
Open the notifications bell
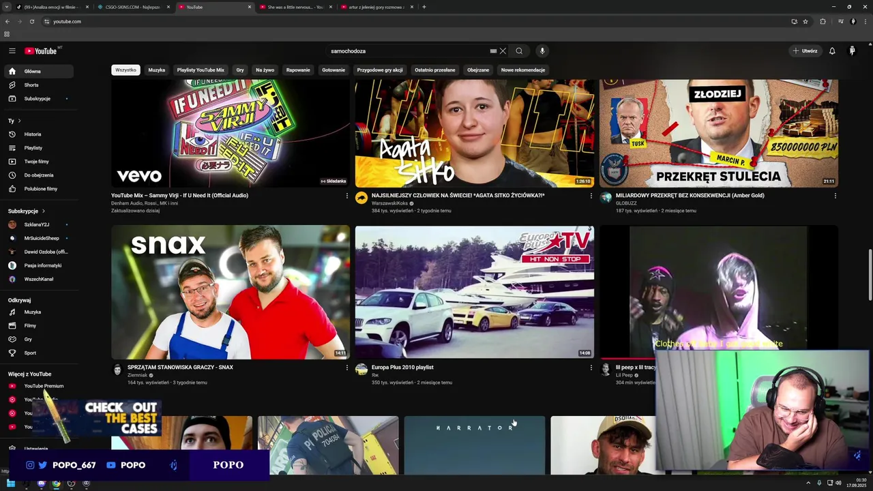pyautogui.click(x=832, y=51)
